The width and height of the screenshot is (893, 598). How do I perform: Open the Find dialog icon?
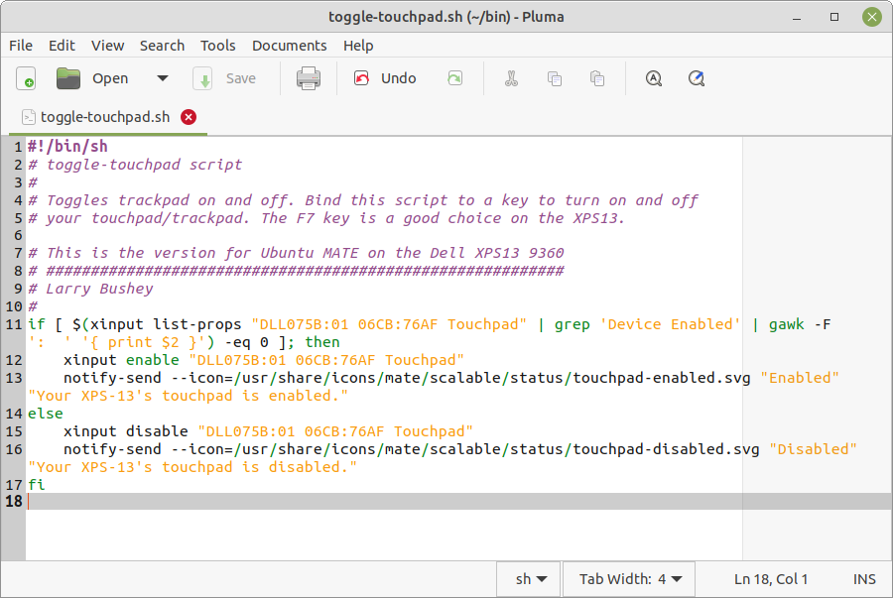click(654, 78)
